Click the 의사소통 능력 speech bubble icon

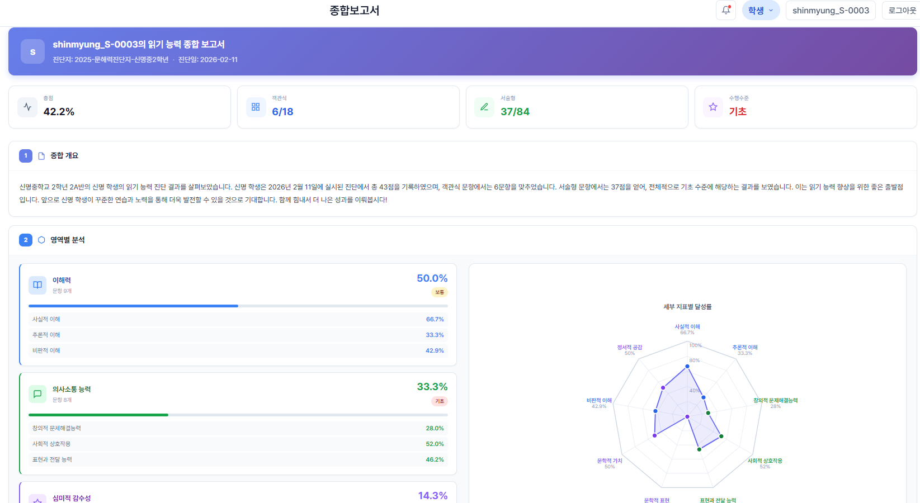[x=37, y=394]
